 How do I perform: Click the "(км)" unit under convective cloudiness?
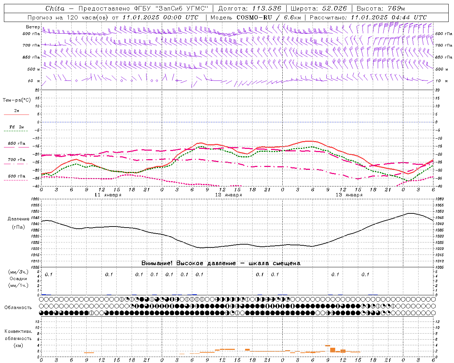coord(18,345)
